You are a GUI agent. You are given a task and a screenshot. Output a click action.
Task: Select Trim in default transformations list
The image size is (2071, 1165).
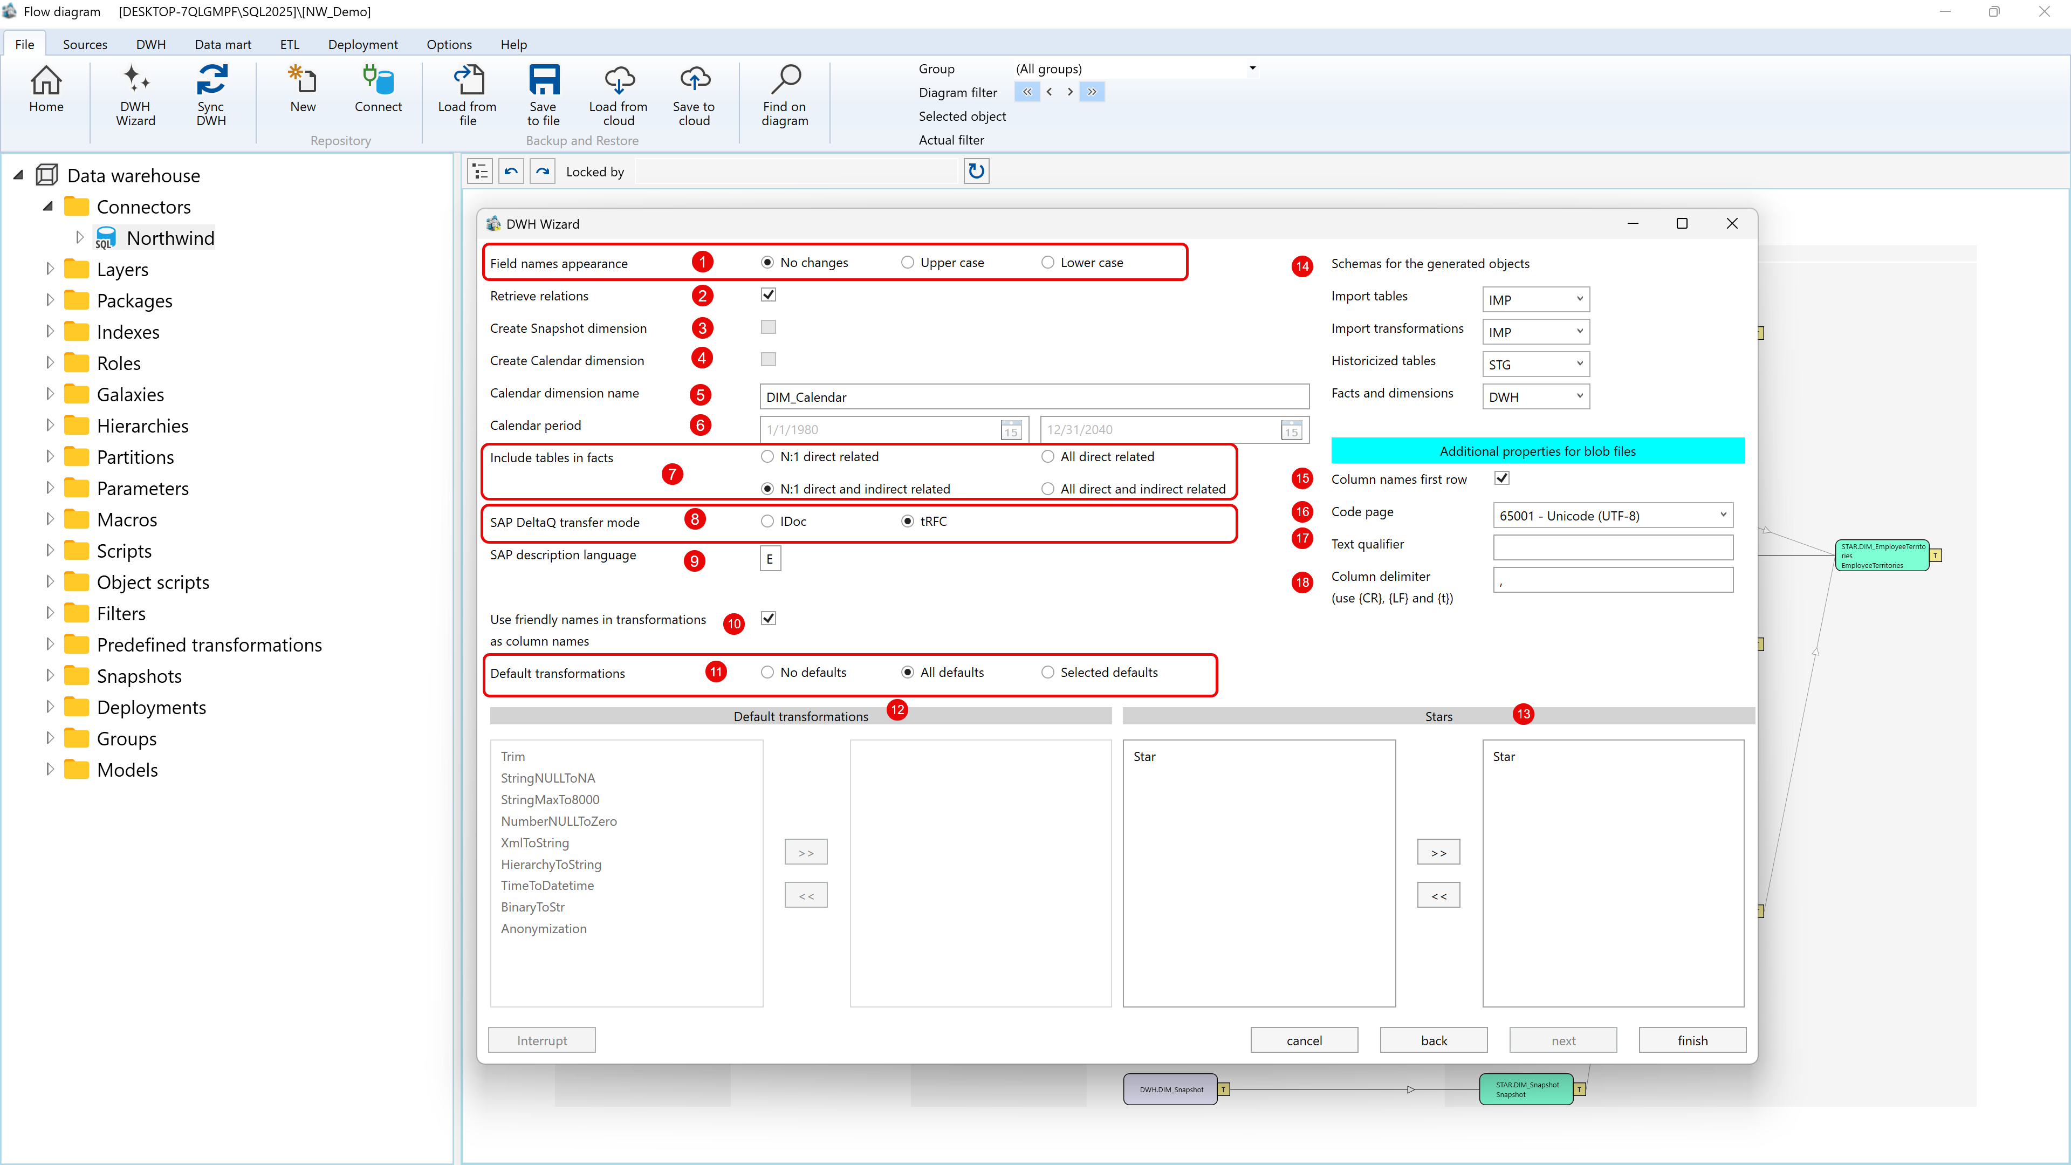pyautogui.click(x=513, y=757)
